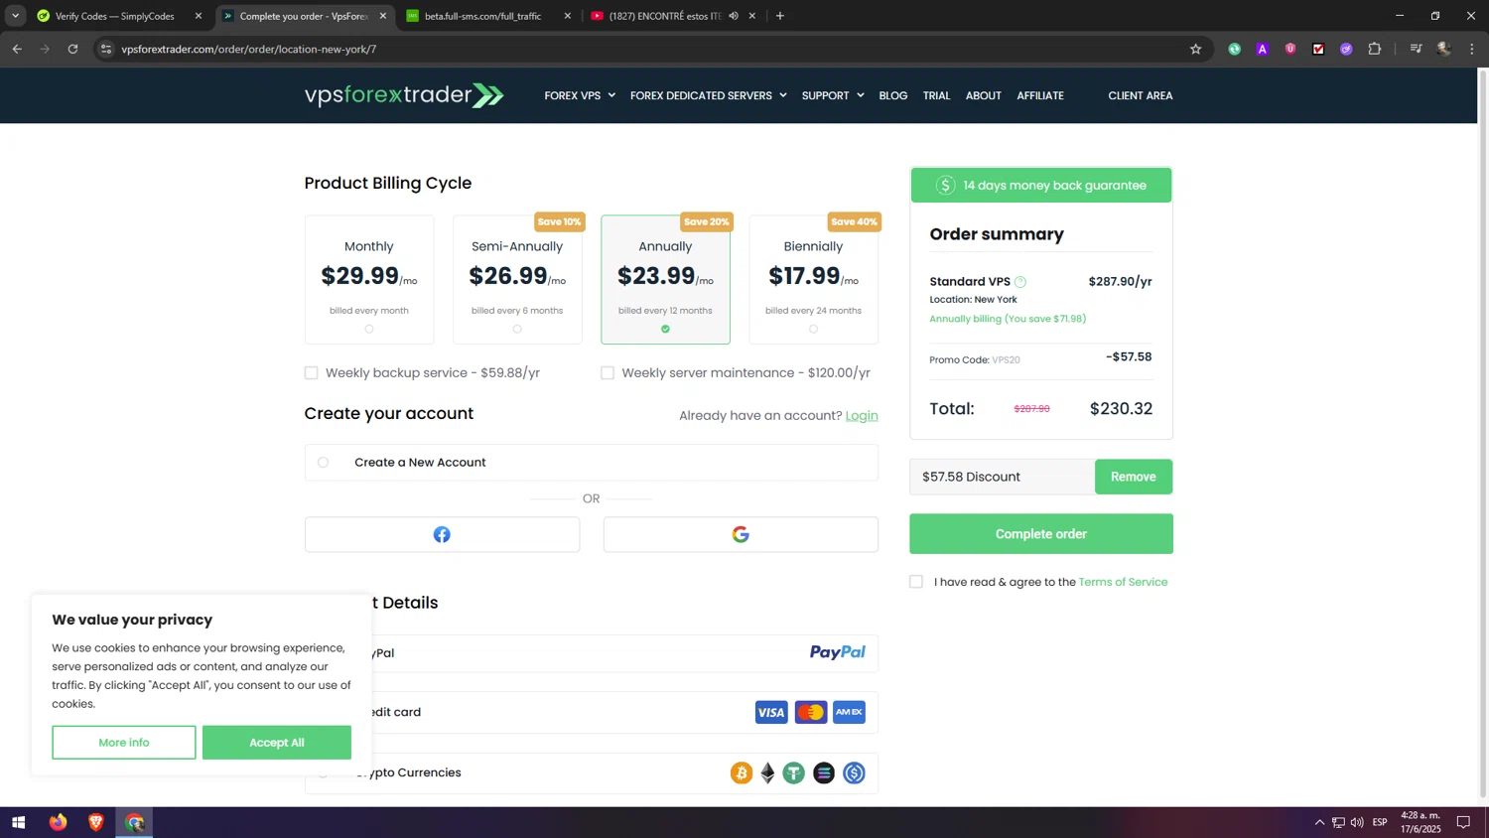The height and width of the screenshot is (838, 1489).
Task: Open the browser extensions menu
Action: coord(1375,49)
